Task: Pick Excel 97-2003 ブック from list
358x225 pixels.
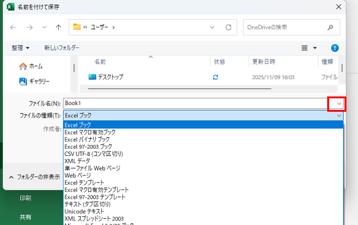Action: (x=88, y=147)
